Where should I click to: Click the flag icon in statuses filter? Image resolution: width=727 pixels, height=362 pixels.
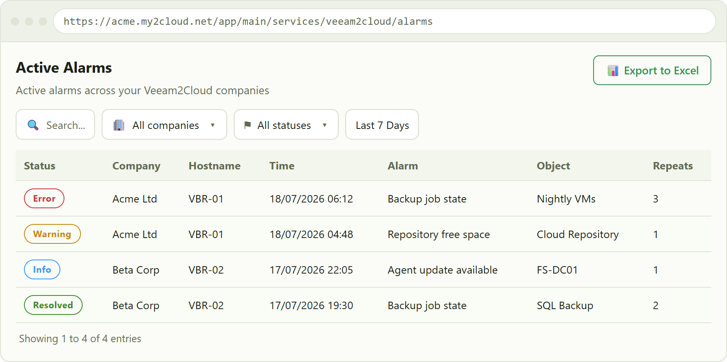click(247, 125)
